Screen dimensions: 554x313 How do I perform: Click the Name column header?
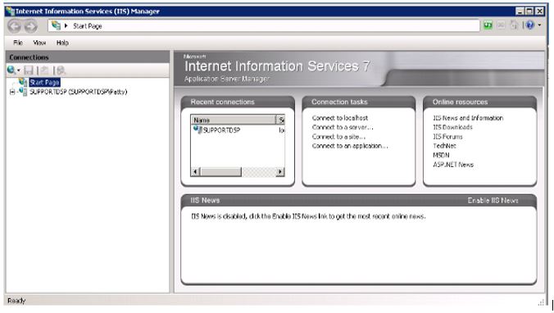(233, 120)
